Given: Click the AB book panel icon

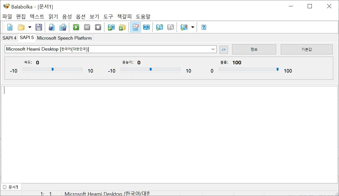Looking at the screenshot, I should [146, 27].
